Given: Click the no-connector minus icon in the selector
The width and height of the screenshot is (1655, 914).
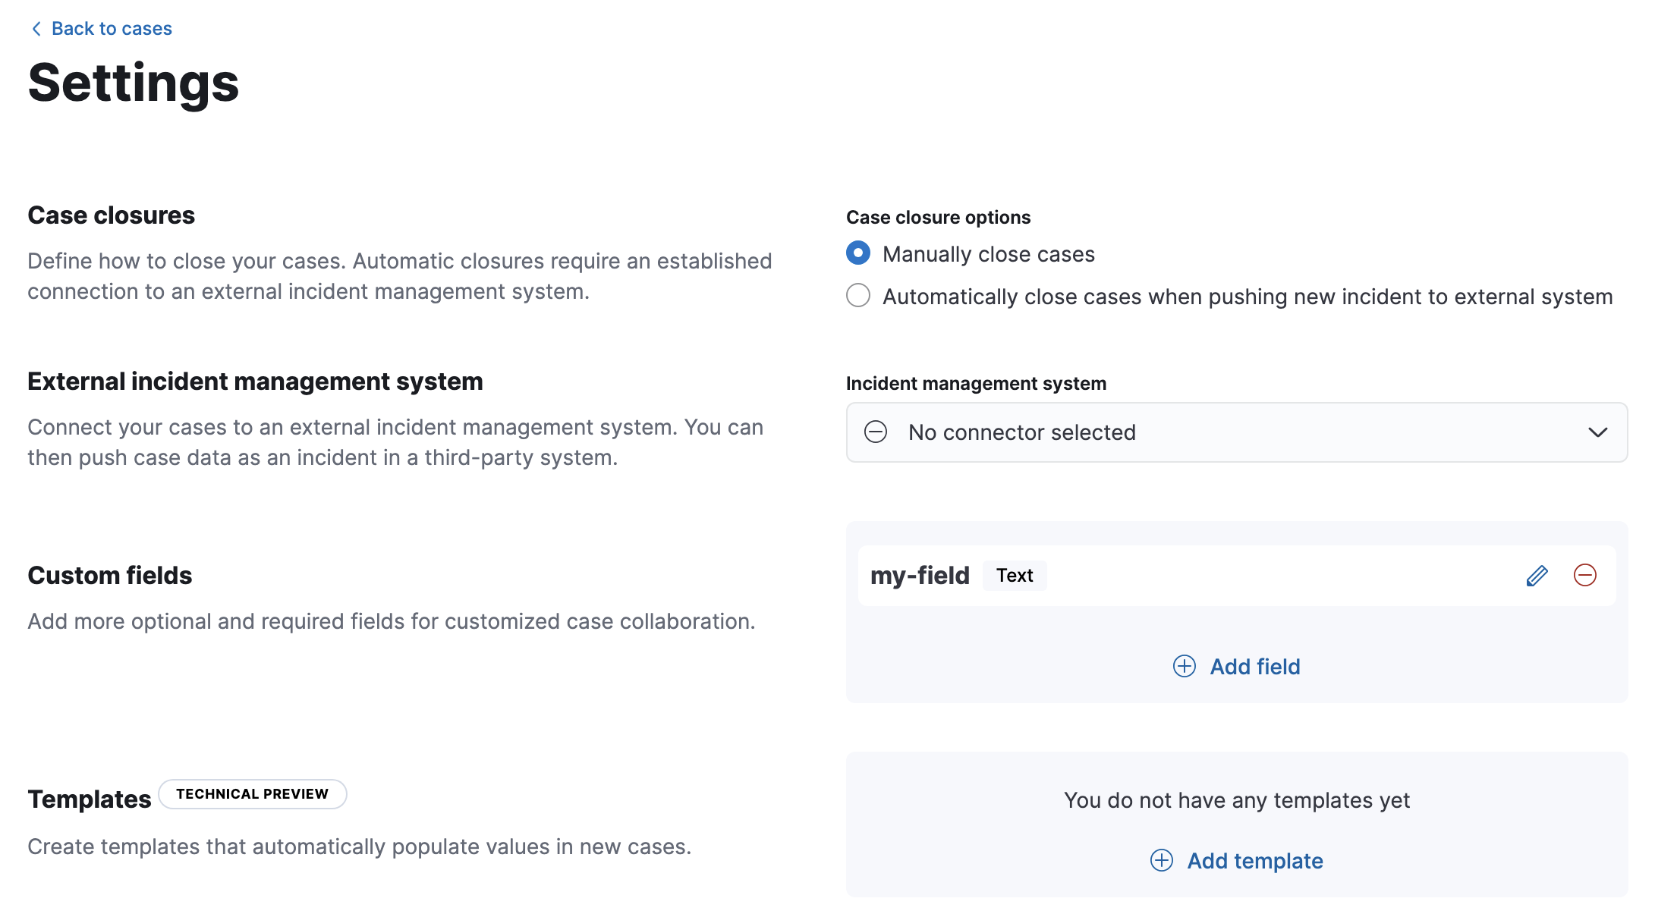Looking at the screenshot, I should [x=876, y=432].
